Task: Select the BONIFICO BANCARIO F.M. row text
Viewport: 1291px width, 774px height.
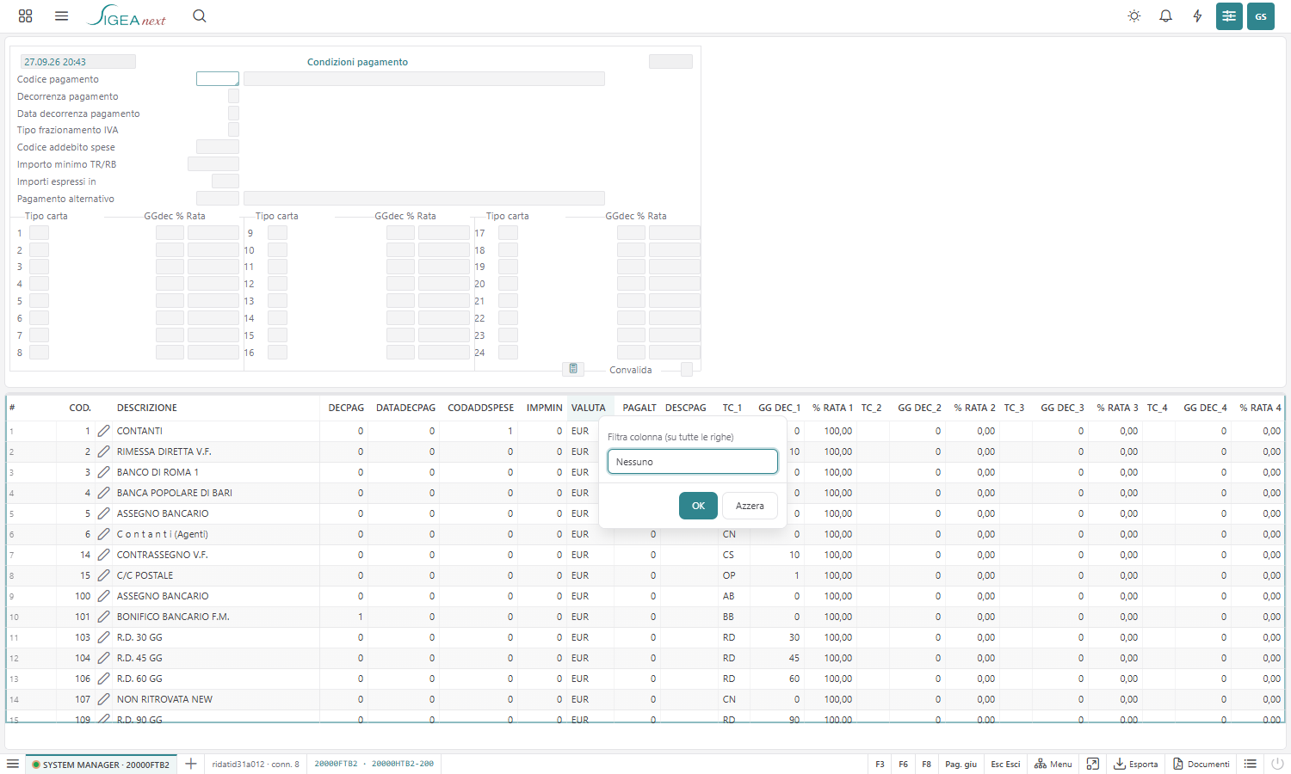Action: [173, 617]
